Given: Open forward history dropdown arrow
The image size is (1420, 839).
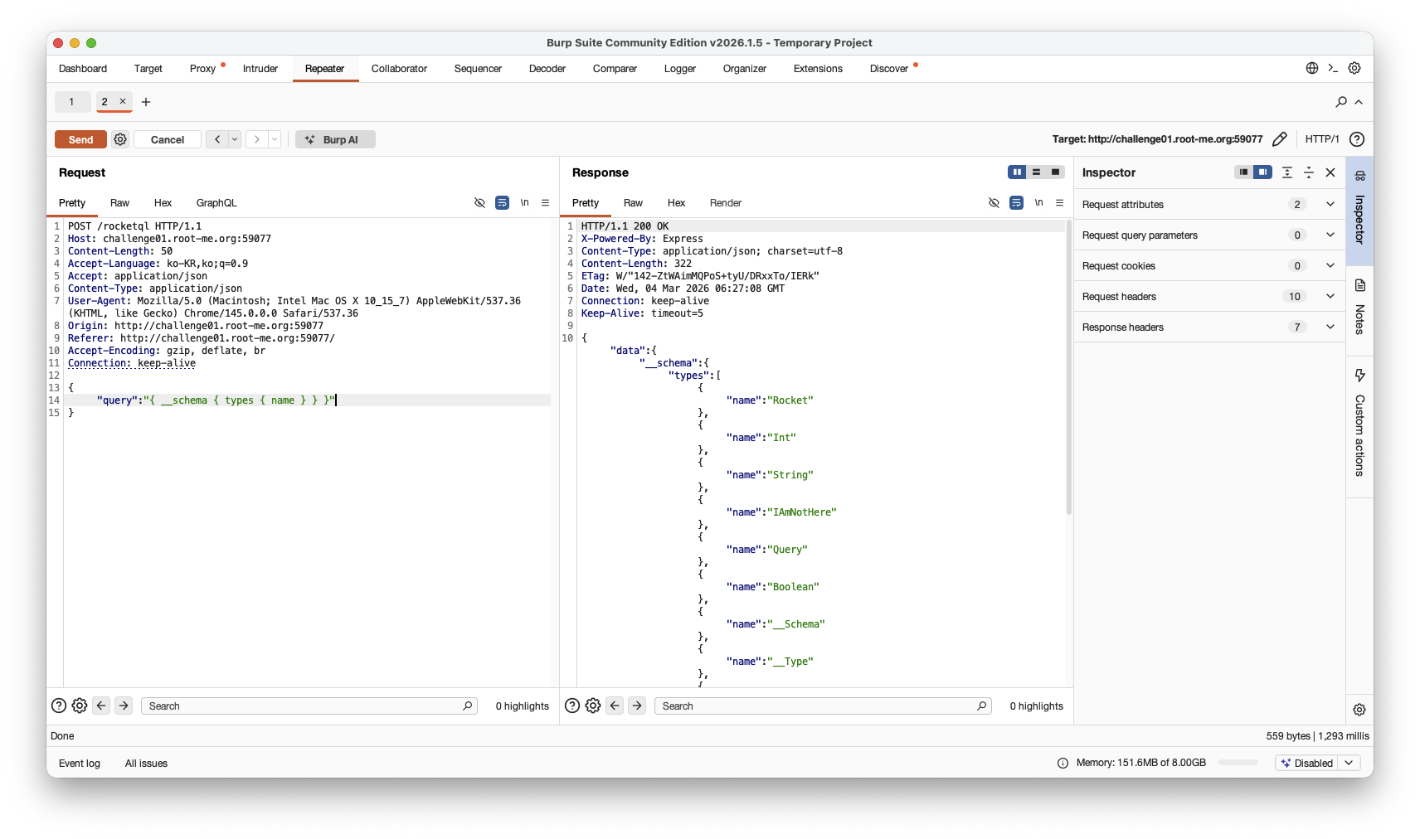Looking at the screenshot, I should [275, 139].
